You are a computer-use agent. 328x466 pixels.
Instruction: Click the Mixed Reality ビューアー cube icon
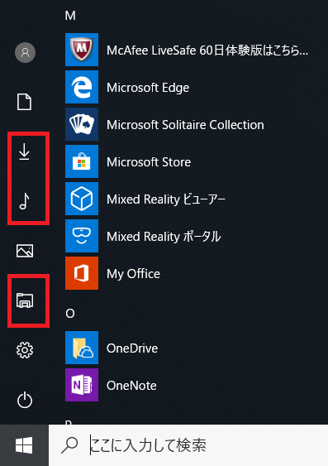[x=82, y=199]
